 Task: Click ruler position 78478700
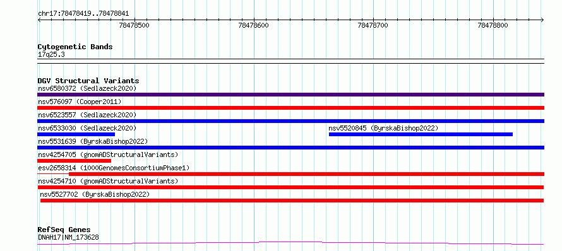pos(373,25)
